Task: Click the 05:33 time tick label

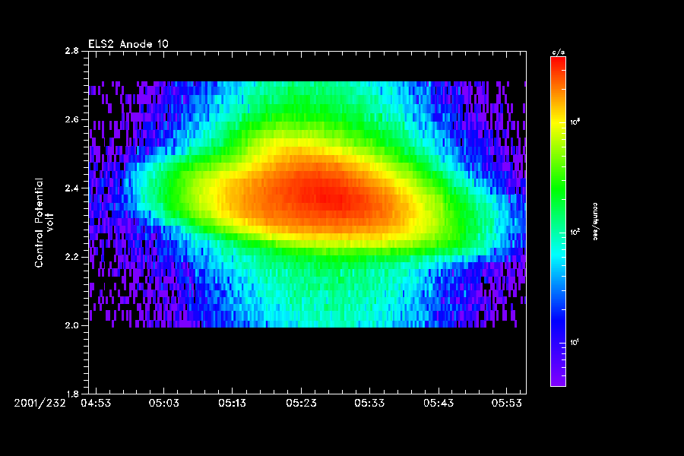Action: [x=369, y=404]
